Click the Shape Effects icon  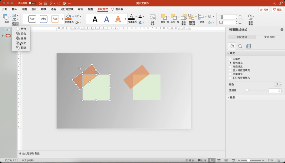[77, 23]
